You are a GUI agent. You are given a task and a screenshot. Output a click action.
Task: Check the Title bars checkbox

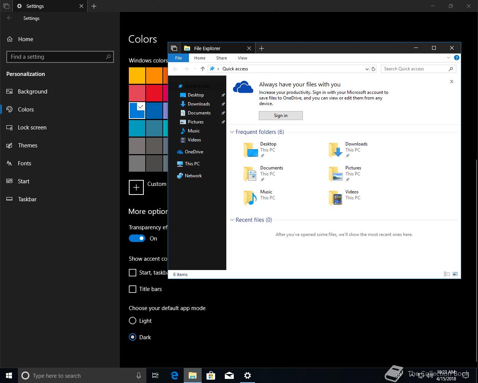click(x=133, y=289)
